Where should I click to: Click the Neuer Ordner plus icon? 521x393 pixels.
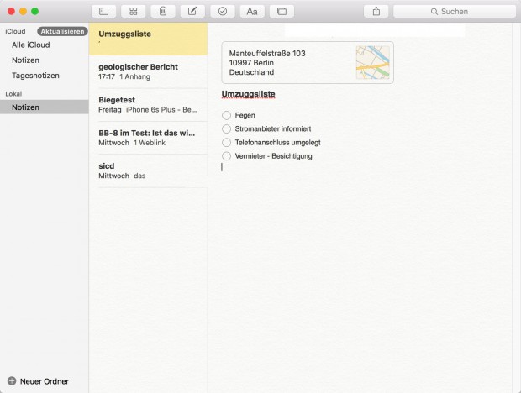[12, 380]
